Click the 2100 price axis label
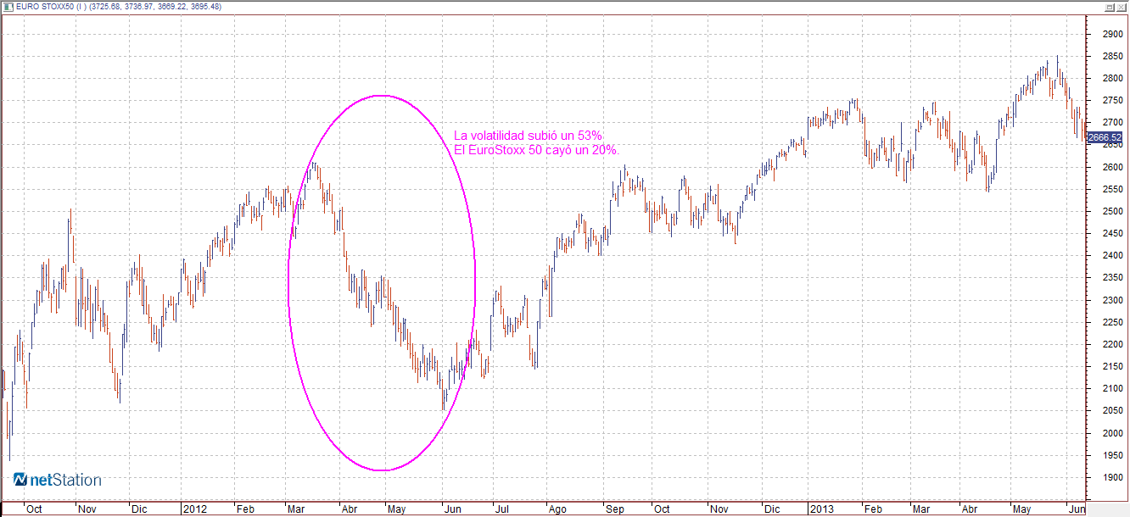Image resolution: width=1130 pixels, height=517 pixels. click(x=1111, y=388)
